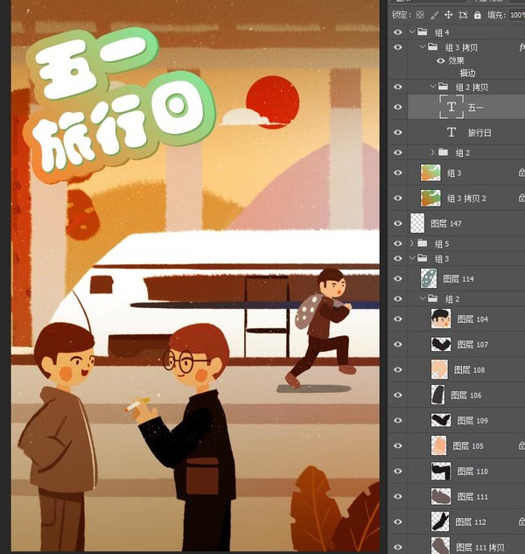Click the folder icon of 组 4

pos(423,32)
